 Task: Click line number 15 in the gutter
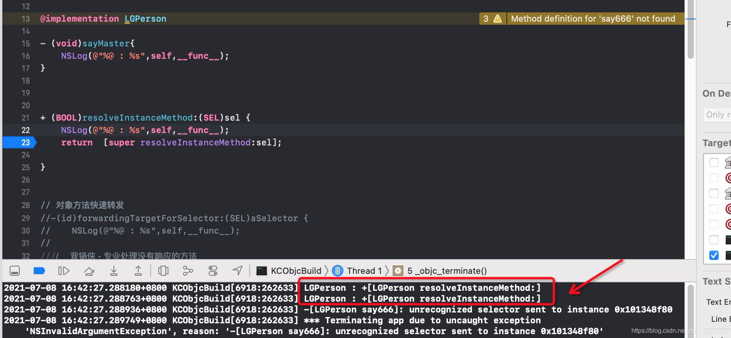click(26, 43)
